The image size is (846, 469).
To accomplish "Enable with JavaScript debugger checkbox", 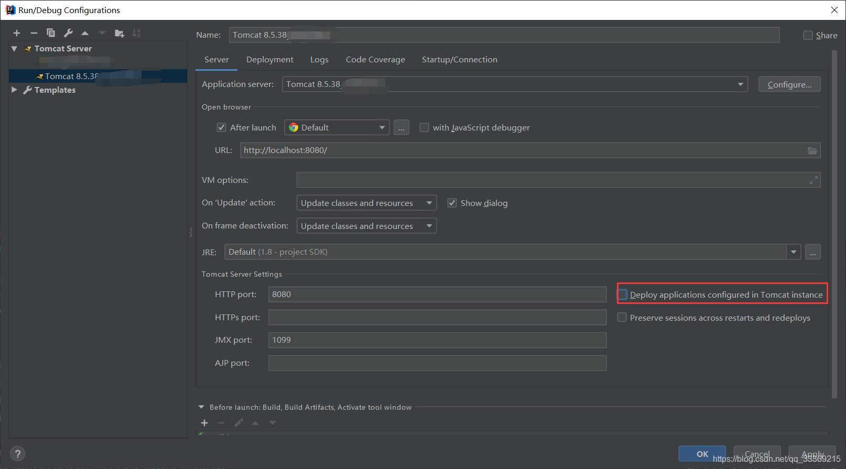I will [424, 127].
